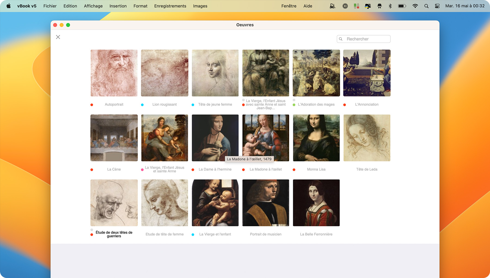The height and width of the screenshot is (278, 490).
Task: Open L'Adoration des mages thumbnail
Action: (x=316, y=73)
